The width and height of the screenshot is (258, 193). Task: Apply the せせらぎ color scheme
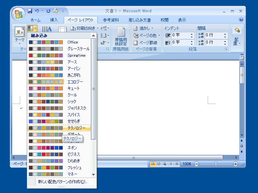tap(59, 121)
